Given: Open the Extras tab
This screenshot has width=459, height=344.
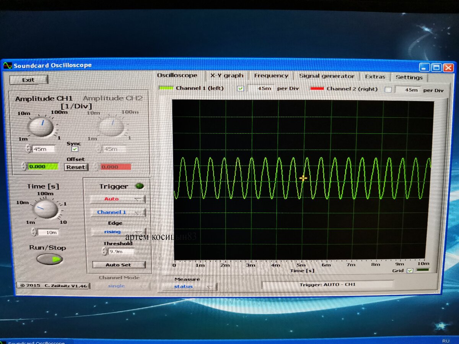Looking at the screenshot, I should pyautogui.click(x=375, y=77).
